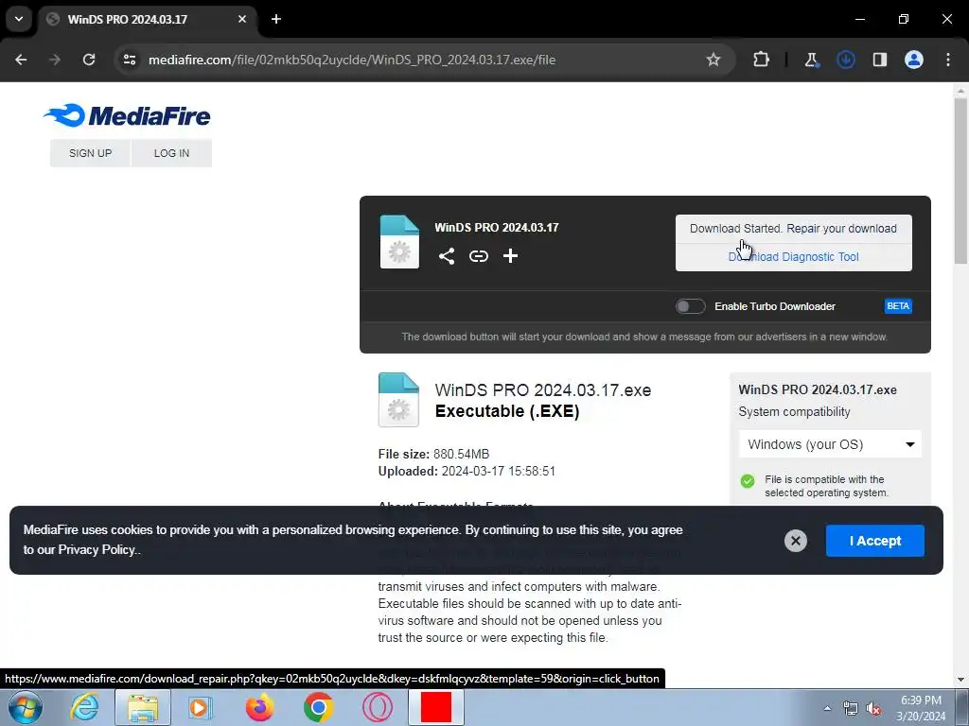Open the Chrome three-dot menu
Image resolution: width=969 pixels, height=726 pixels.
tap(948, 60)
